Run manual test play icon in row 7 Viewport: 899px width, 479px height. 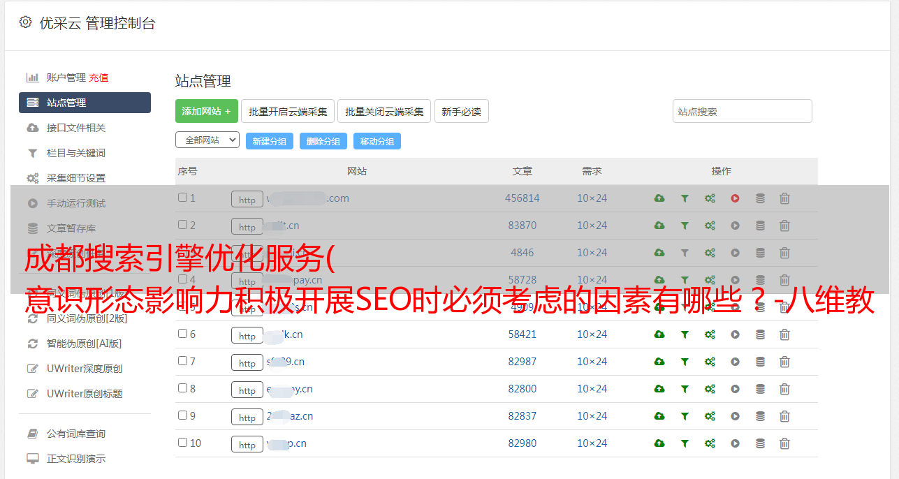[x=735, y=362]
